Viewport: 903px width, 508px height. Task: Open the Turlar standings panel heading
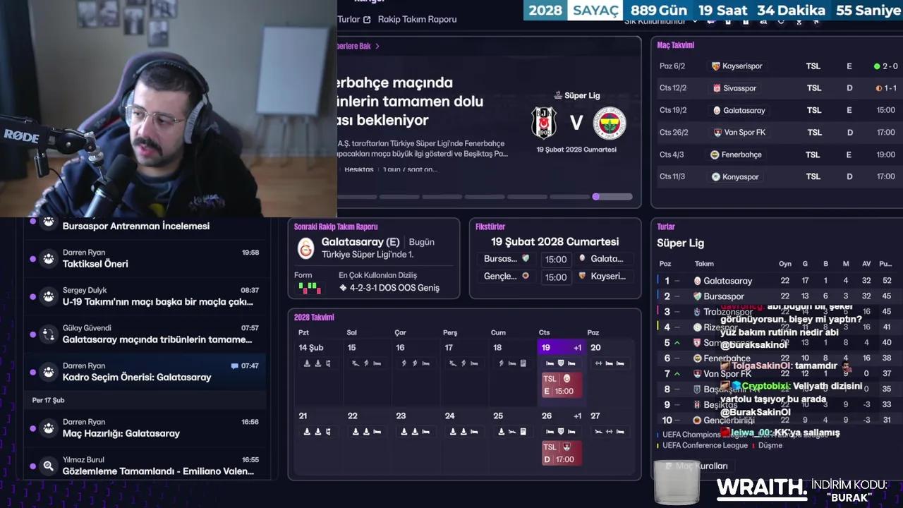666,227
